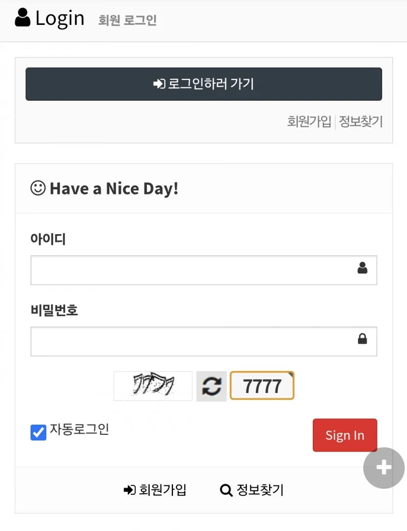
Task: Uncheck the 자동로그인 checkbox
Action: click(x=38, y=432)
